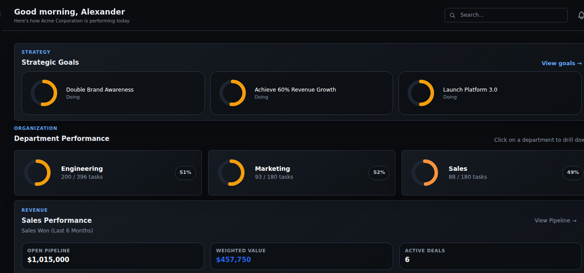Select the Open Pipeline $1,015,000 value
The width and height of the screenshot is (584, 273).
tap(48, 260)
